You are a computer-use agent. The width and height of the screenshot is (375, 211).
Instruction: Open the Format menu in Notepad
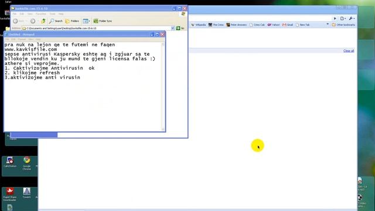(22, 39)
